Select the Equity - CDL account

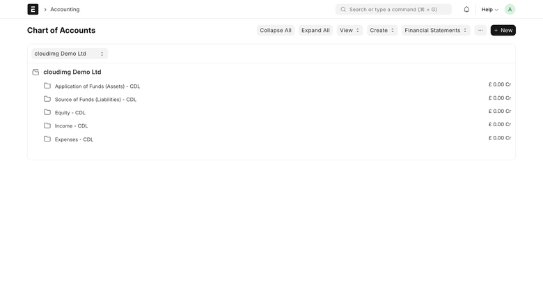[x=70, y=113]
